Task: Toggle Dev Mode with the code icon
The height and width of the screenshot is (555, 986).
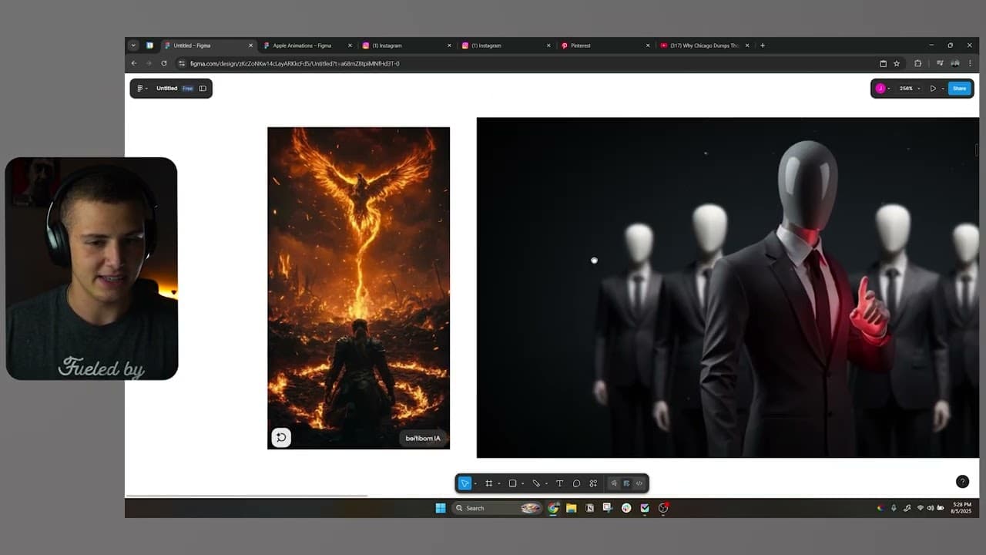Action: [639, 483]
